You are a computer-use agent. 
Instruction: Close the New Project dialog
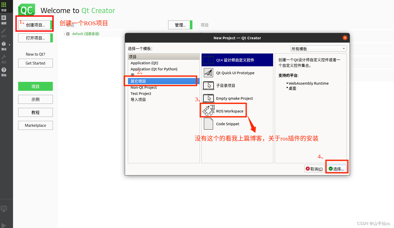pos(345,38)
